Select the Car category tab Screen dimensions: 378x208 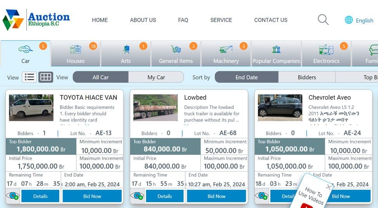click(25, 53)
